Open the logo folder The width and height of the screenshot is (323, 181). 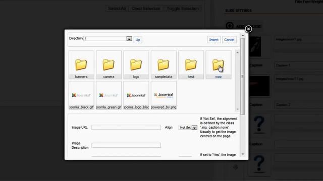(x=136, y=65)
